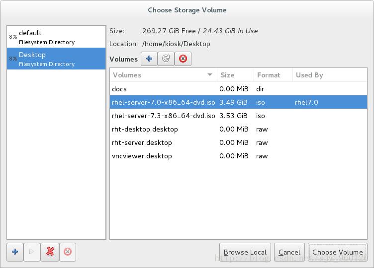Add a new storage pool
This screenshot has height=268, width=374.
tap(15, 252)
